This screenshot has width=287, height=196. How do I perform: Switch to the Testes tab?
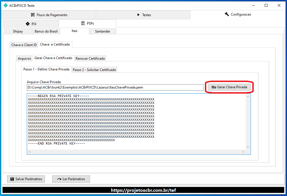[143, 15]
